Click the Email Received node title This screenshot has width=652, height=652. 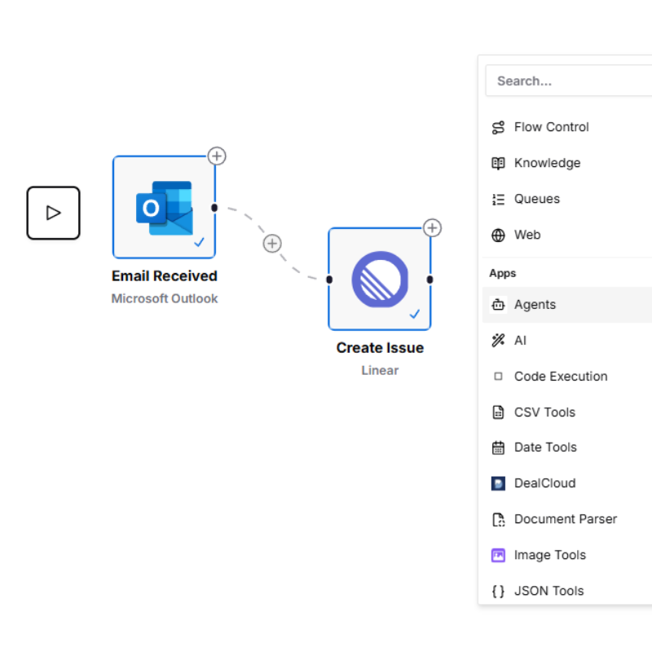pos(165,276)
